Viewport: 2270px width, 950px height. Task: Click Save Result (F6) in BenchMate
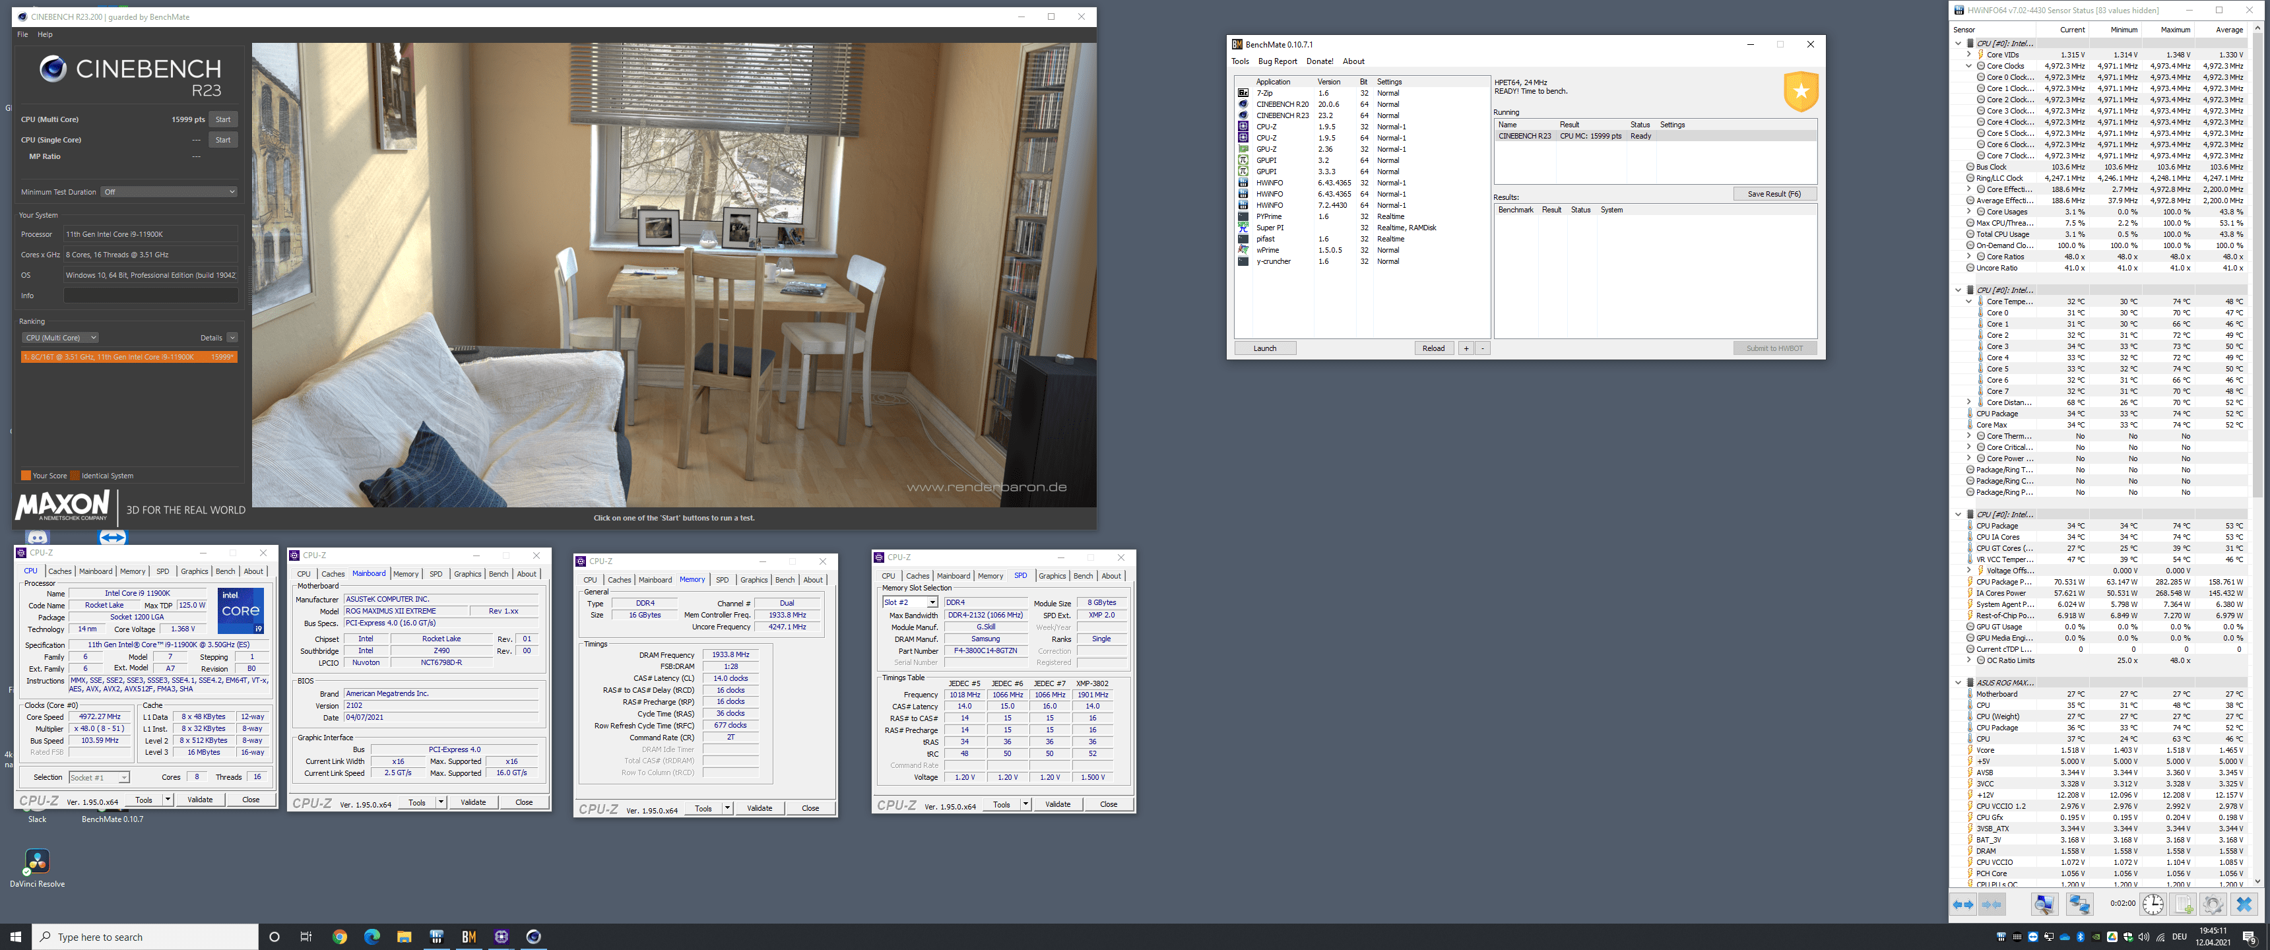point(1774,194)
